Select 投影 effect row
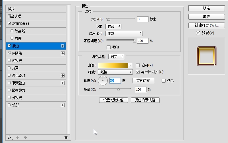This screenshot has width=228, height=143. [36, 105]
